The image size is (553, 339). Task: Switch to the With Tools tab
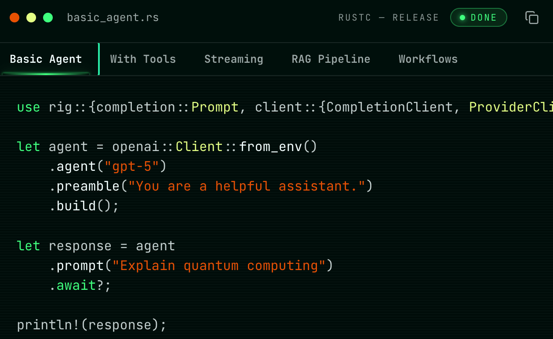[x=143, y=59]
